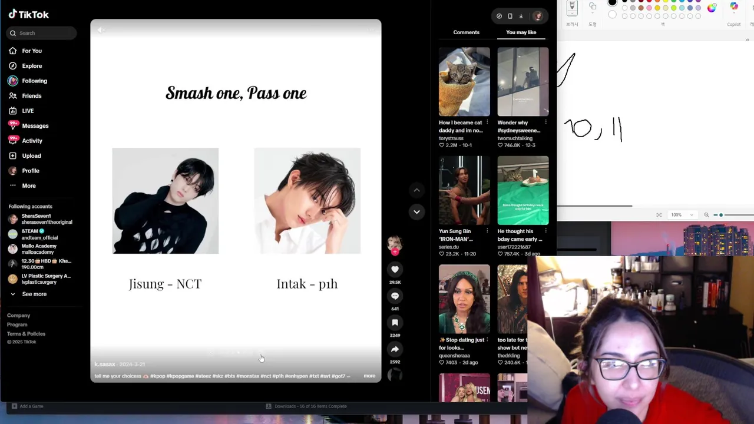754x424 pixels.
Task: Open the profile avatar in top pill
Action: point(537,16)
